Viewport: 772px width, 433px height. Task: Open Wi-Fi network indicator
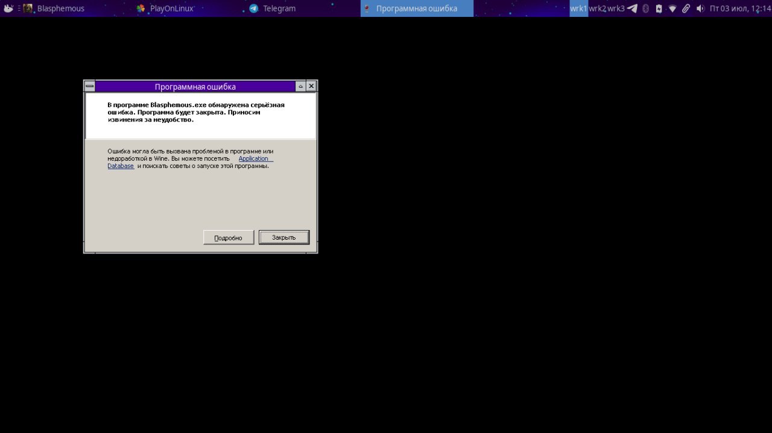click(x=672, y=8)
